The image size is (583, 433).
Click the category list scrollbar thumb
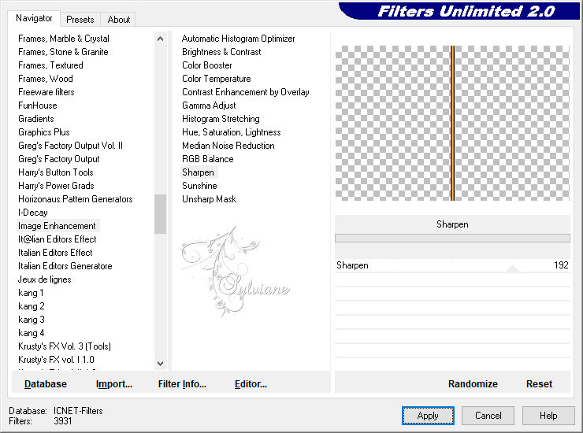click(x=160, y=213)
